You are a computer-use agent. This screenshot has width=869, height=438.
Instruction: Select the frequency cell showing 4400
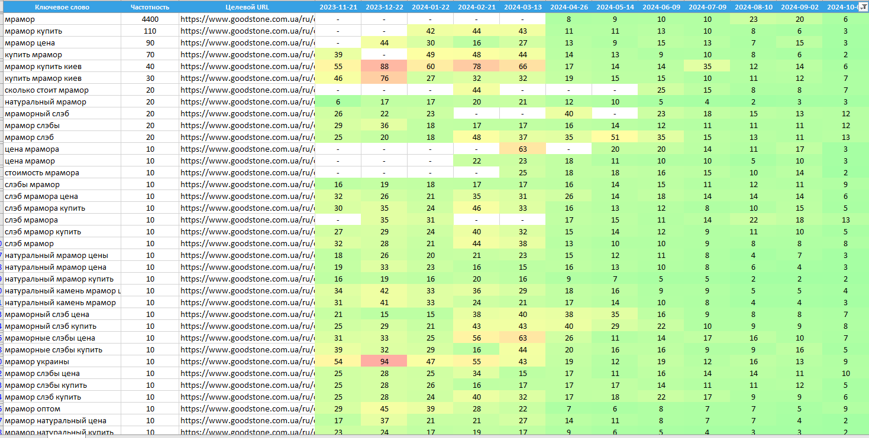(x=150, y=19)
